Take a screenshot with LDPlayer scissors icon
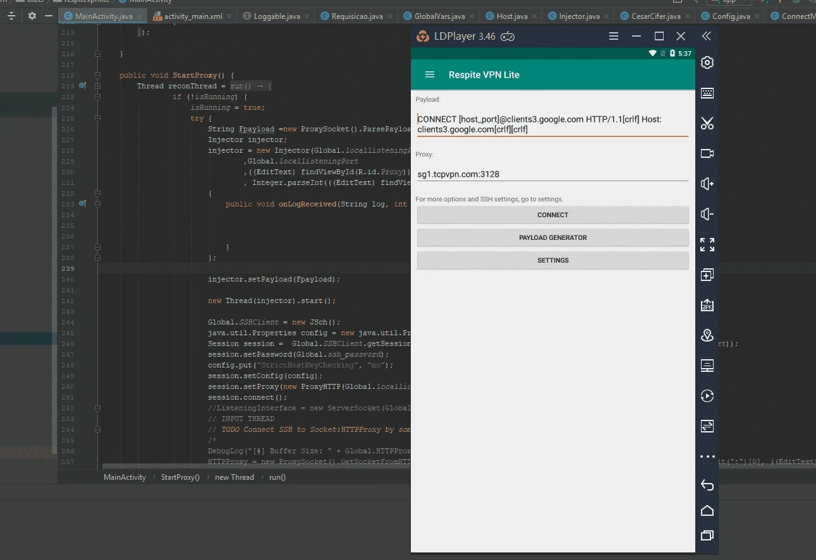816x560 pixels. click(x=707, y=123)
